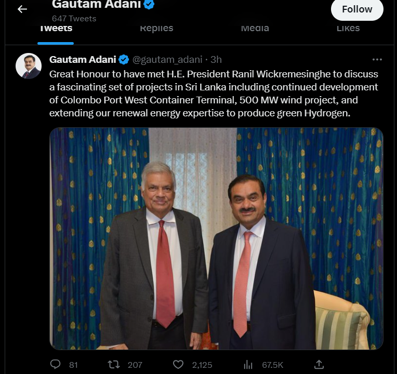
Task: Click Gautam Adani's profile avatar
Action: pos(29,66)
